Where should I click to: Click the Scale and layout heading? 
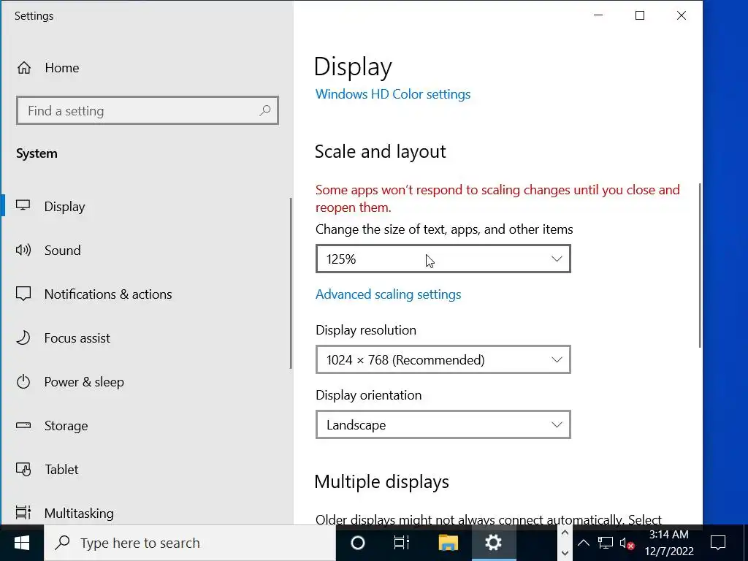(380, 152)
